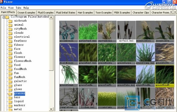
Task: Click the galactic folder icon
Action: pyautogui.click(x=10, y=81)
